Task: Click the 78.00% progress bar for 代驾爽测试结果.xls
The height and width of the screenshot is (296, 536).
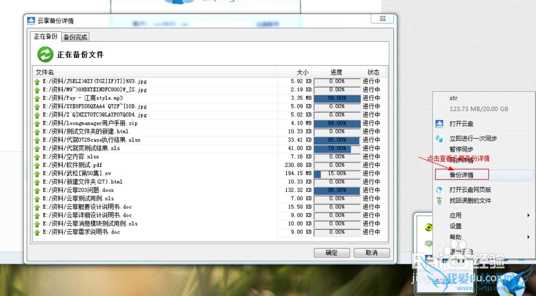Action: (x=337, y=148)
